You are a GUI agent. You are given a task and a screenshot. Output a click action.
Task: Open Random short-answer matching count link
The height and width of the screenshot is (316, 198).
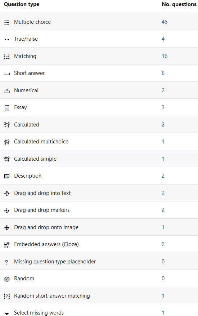[x=163, y=296]
